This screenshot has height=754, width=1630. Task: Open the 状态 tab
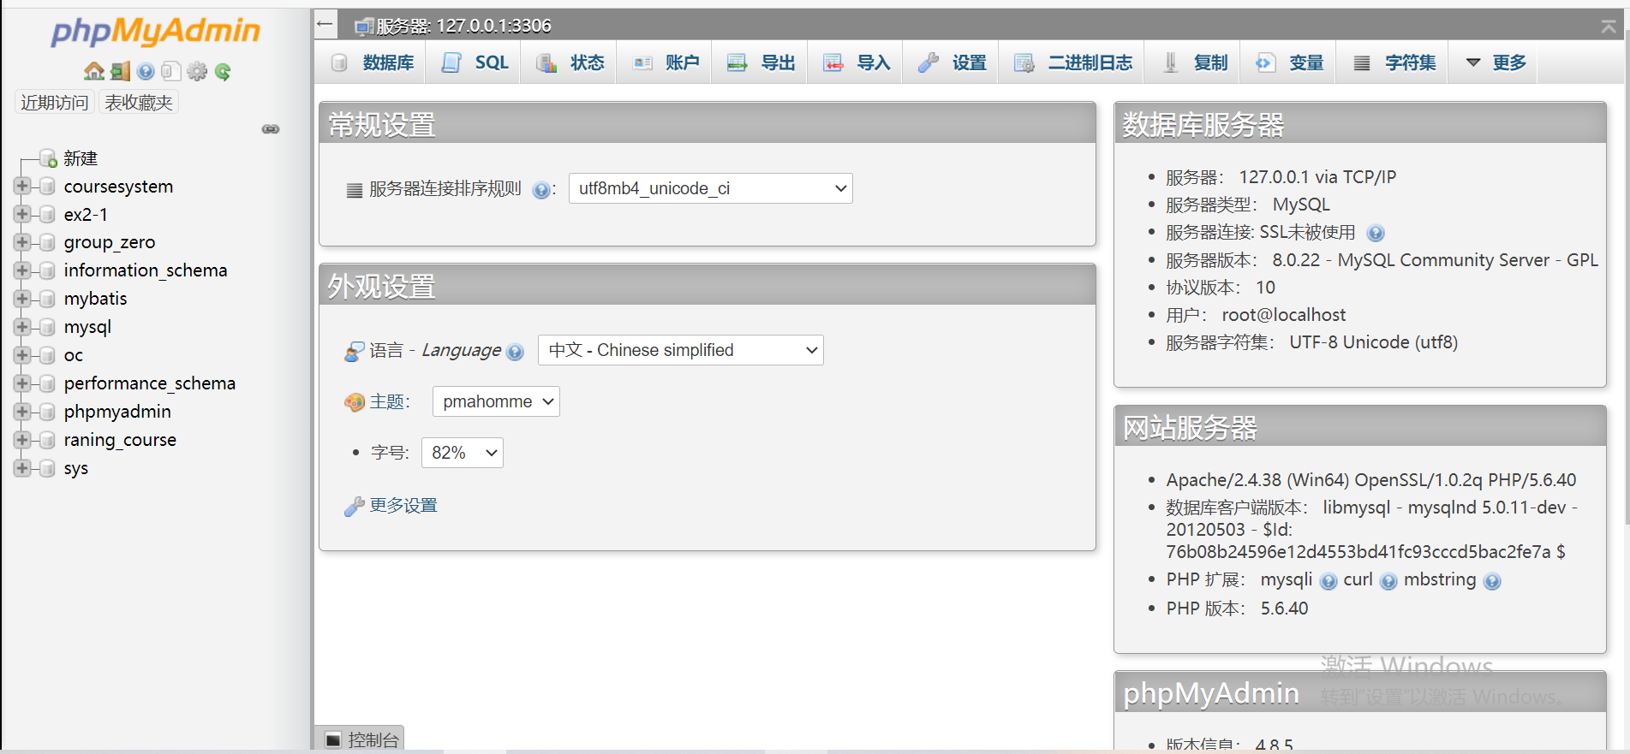pos(570,62)
